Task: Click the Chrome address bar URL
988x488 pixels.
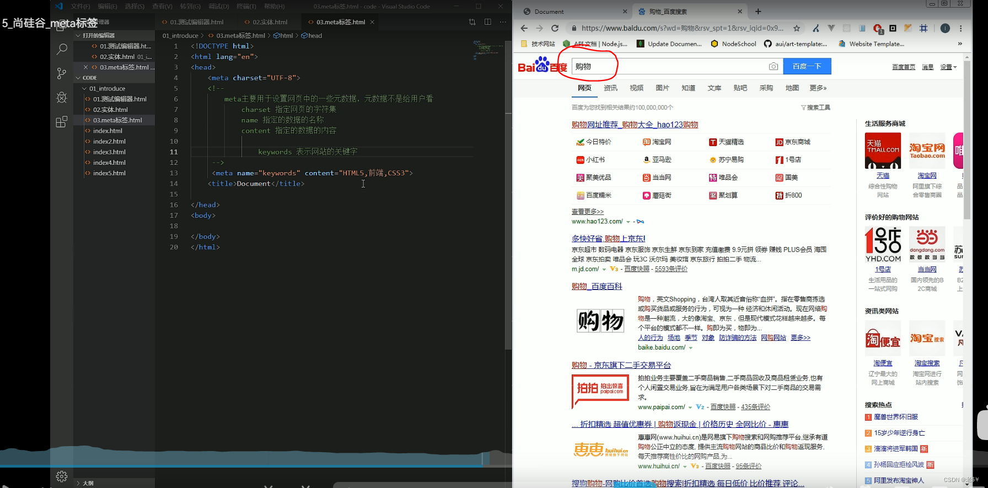Action: click(682, 28)
